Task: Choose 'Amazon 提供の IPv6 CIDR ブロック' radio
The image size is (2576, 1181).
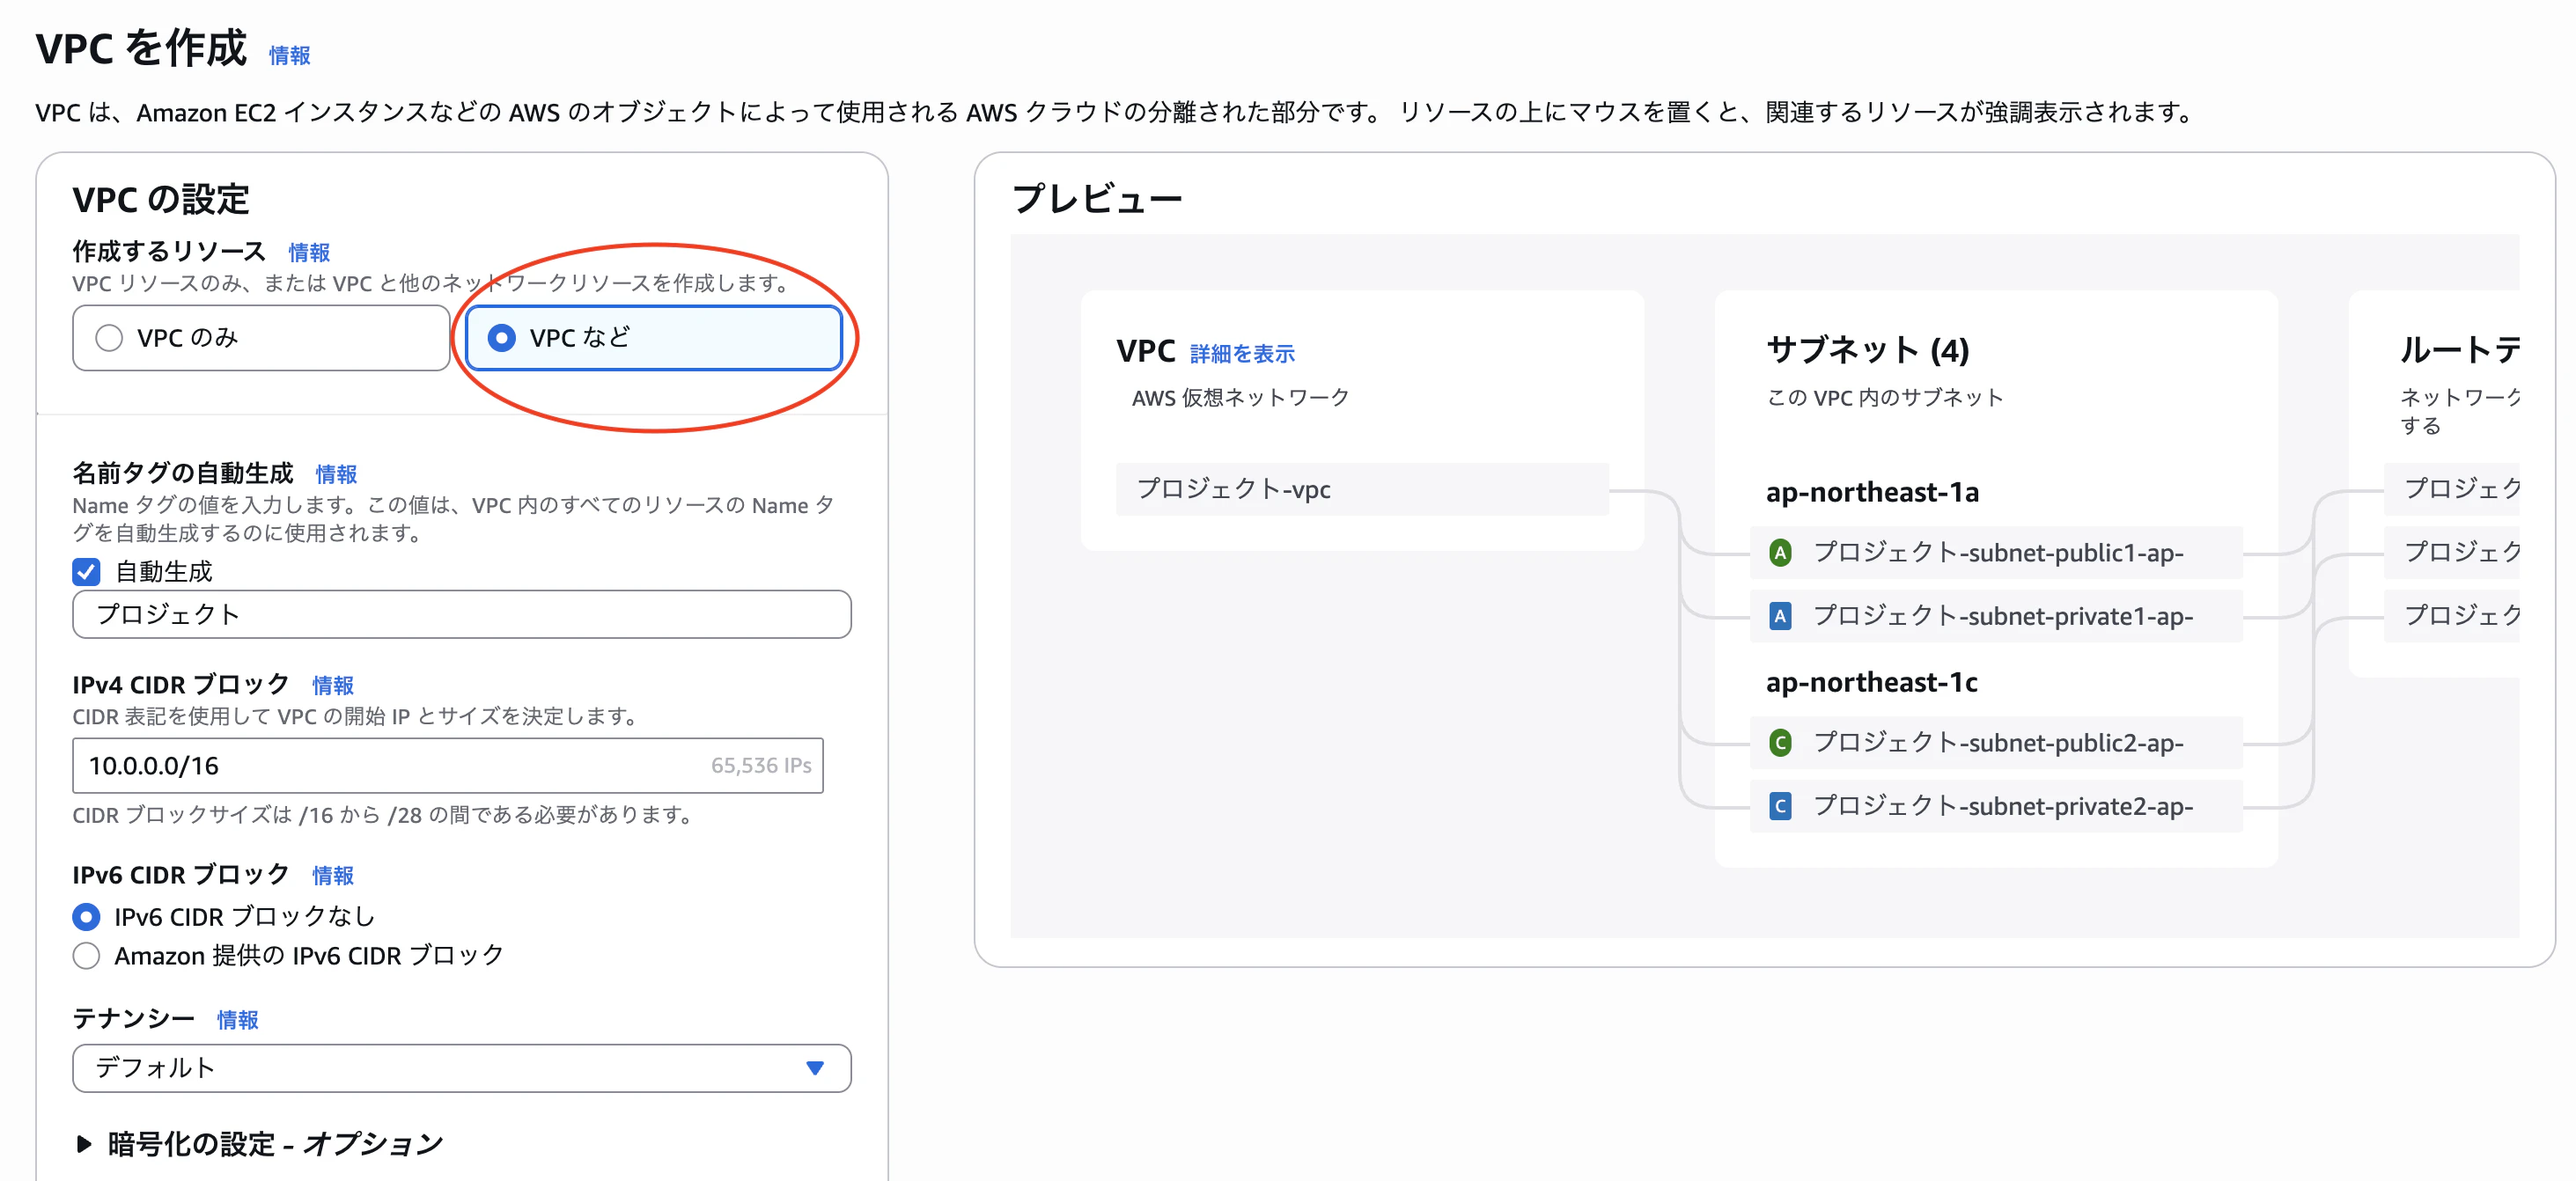Action: click(x=87, y=956)
